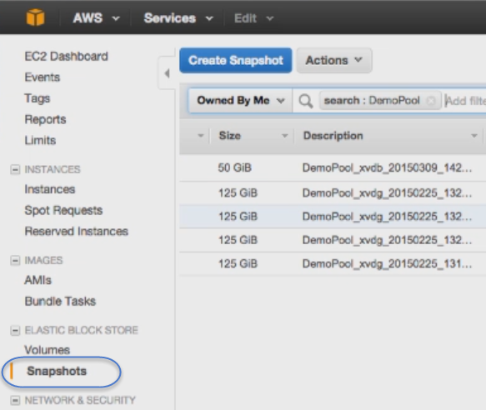486x410 pixels.
Task: Open Events in the sidebar
Action: click(x=43, y=77)
